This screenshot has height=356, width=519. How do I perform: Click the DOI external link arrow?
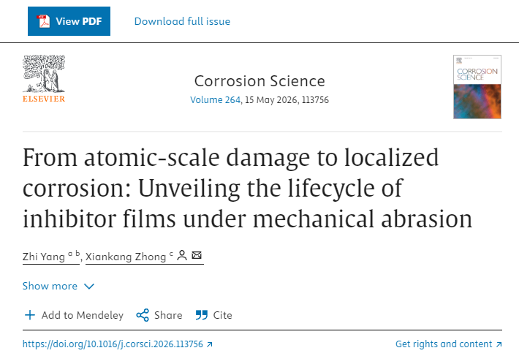[210, 344]
